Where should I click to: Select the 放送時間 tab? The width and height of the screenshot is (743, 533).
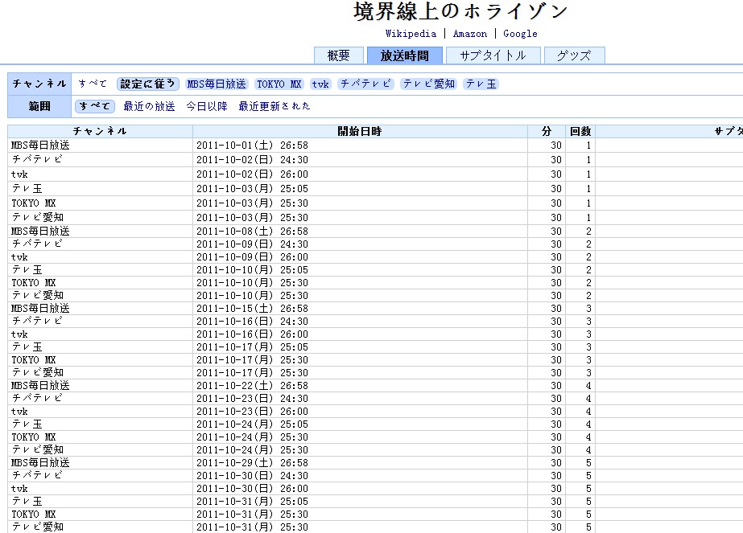coord(405,55)
